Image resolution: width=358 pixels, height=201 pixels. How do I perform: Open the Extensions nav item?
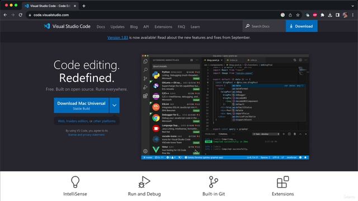click(163, 27)
